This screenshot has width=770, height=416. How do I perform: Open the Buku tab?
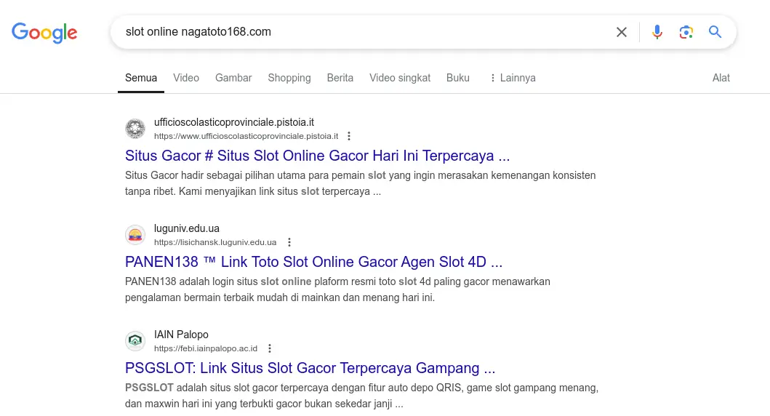[x=457, y=78]
